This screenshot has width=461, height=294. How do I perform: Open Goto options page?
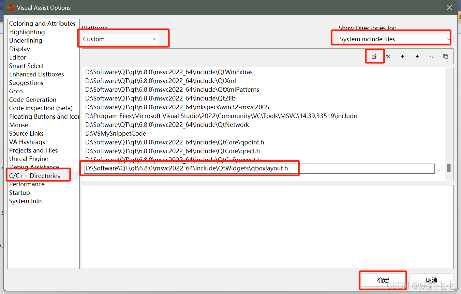coord(16,91)
